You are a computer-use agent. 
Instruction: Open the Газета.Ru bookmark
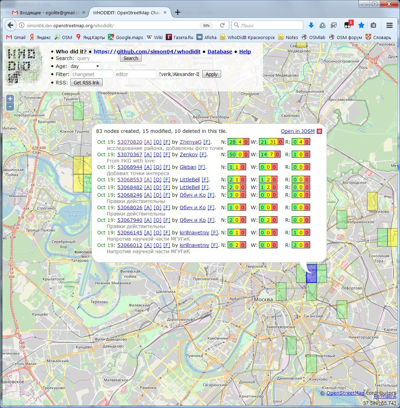point(180,37)
